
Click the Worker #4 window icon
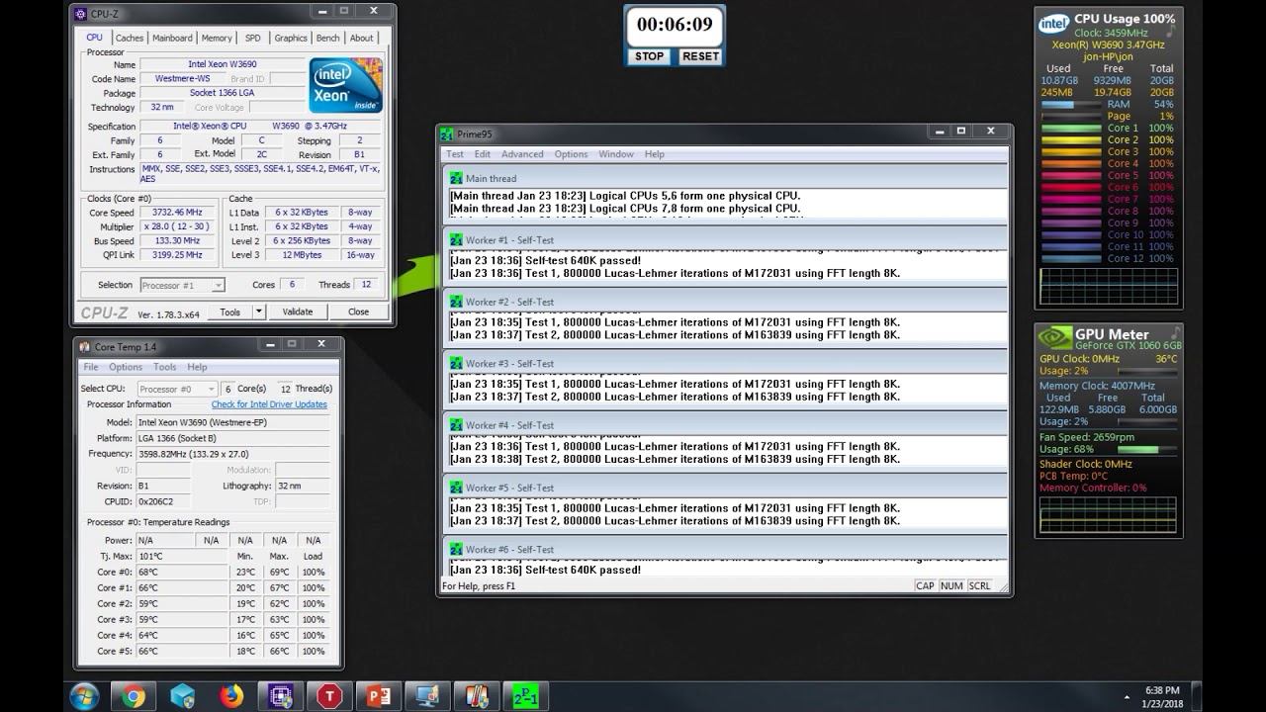pos(456,425)
